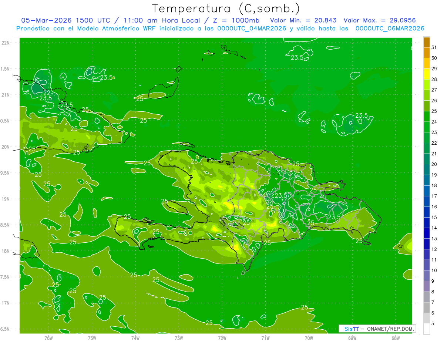444x343 pixels.
Task: Click the '70W' longitude label
Action: click(x=309, y=338)
